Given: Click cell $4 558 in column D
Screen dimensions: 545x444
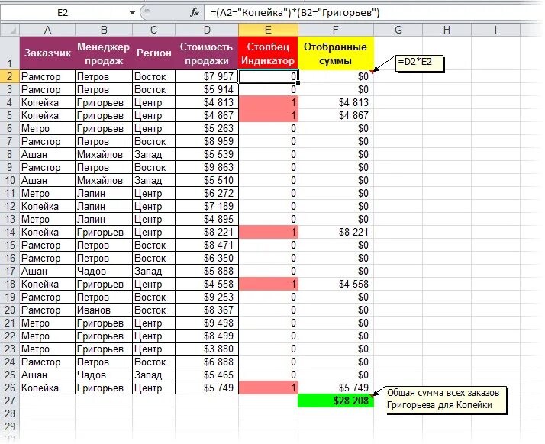Looking at the screenshot, I should (207, 285).
